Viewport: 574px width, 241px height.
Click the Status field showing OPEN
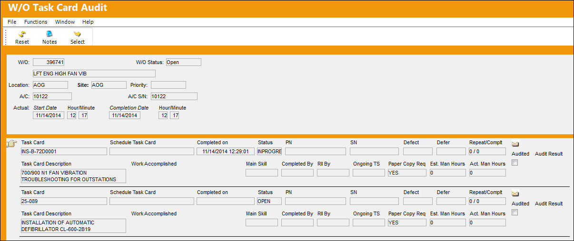(x=269, y=201)
